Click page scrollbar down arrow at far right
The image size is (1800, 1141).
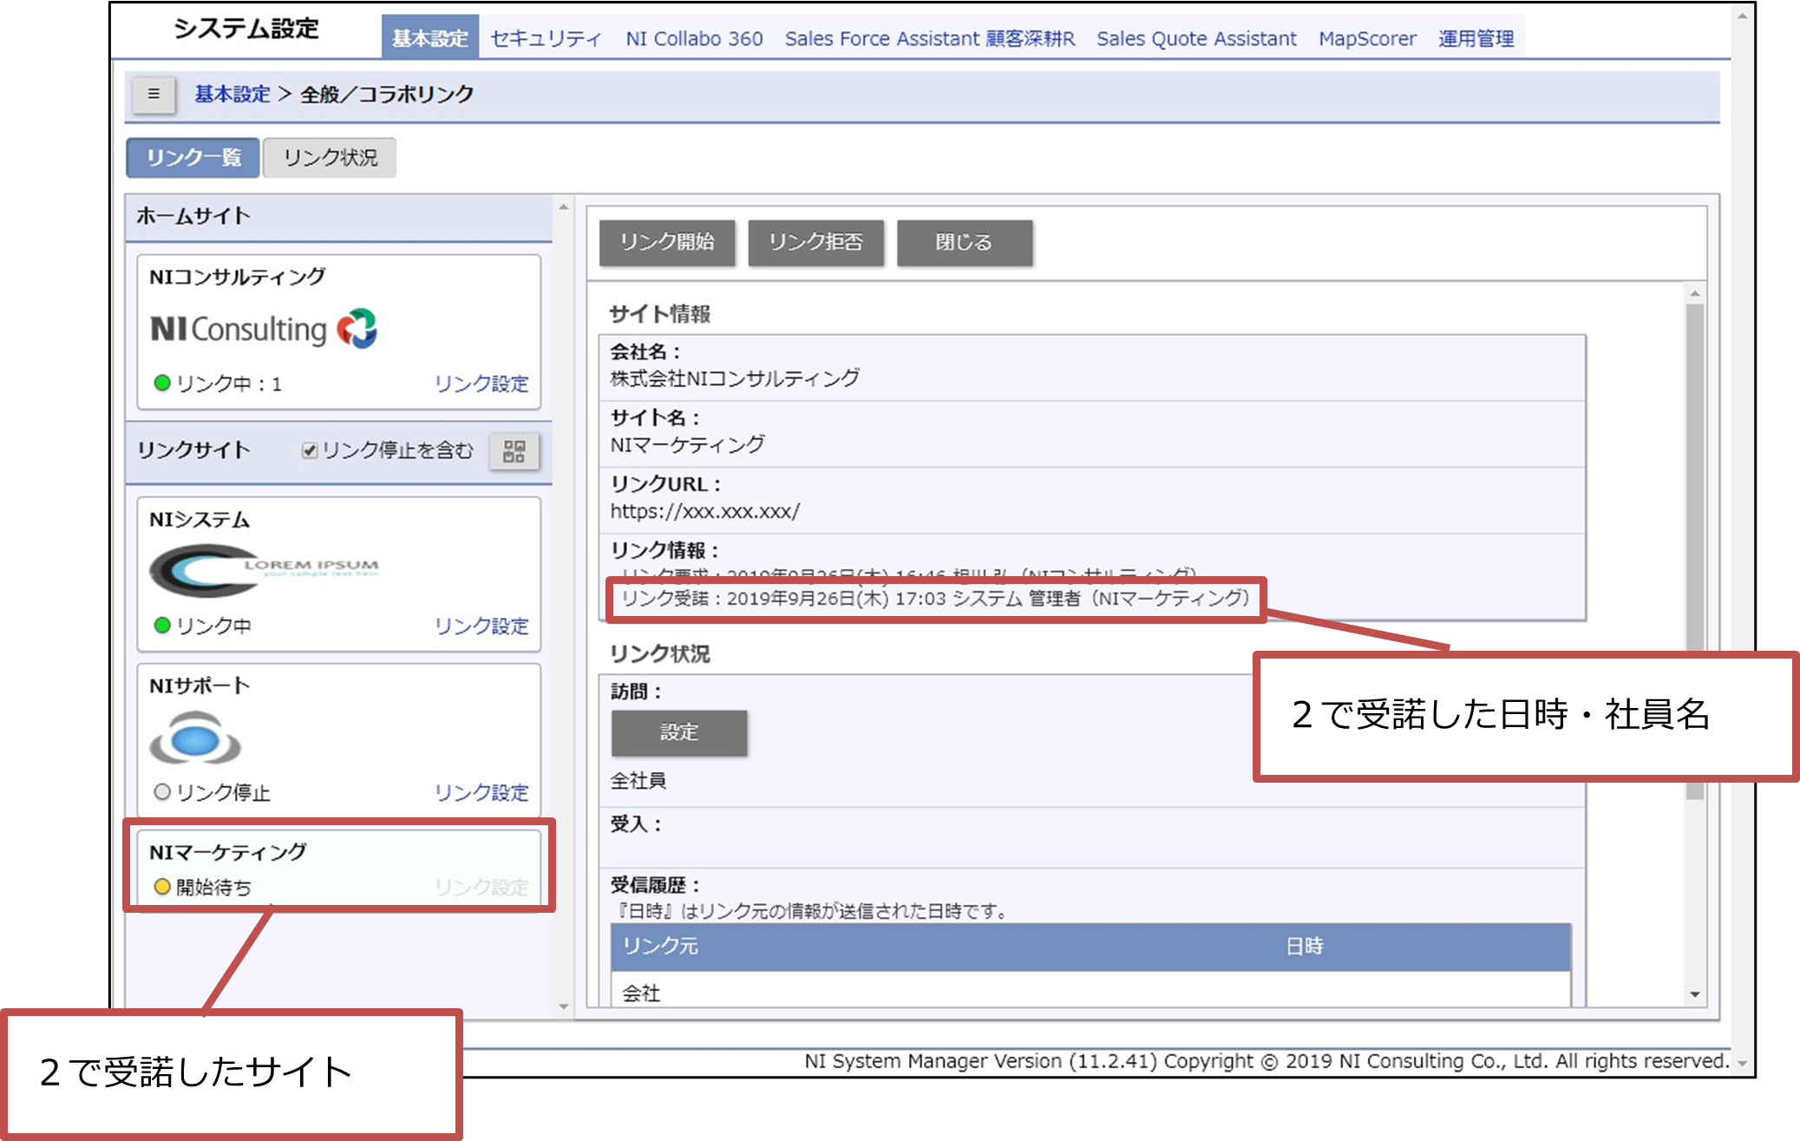pyautogui.click(x=1742, y=1063)
